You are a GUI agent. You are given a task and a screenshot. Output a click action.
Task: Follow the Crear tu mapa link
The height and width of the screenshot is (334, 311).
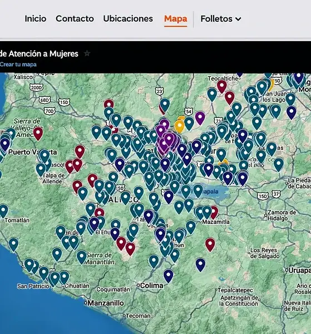tap(18, 65)
